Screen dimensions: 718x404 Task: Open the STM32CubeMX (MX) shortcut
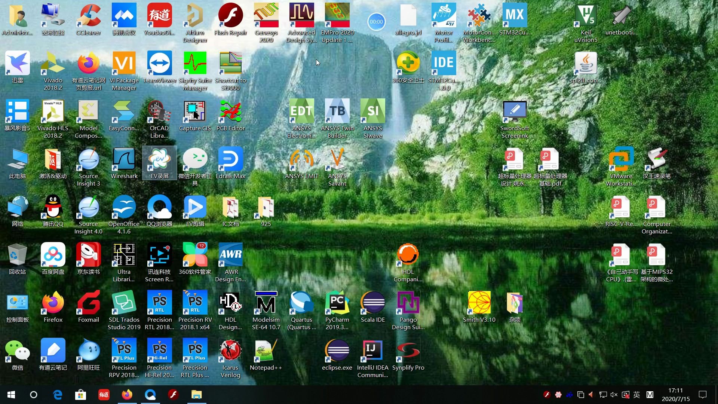click(x=515, y=19)
